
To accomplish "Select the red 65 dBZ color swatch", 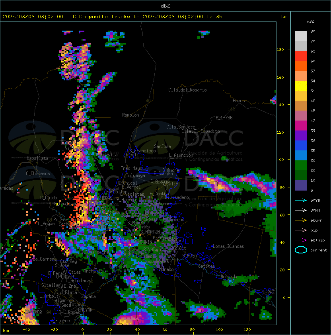I will (301, 56).
